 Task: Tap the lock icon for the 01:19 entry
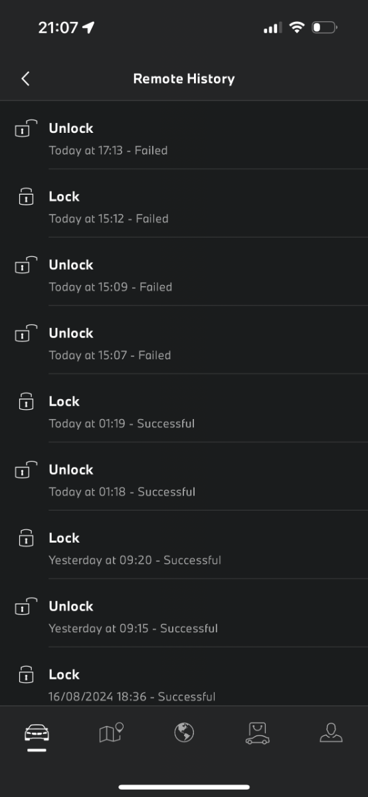(26, 401)
